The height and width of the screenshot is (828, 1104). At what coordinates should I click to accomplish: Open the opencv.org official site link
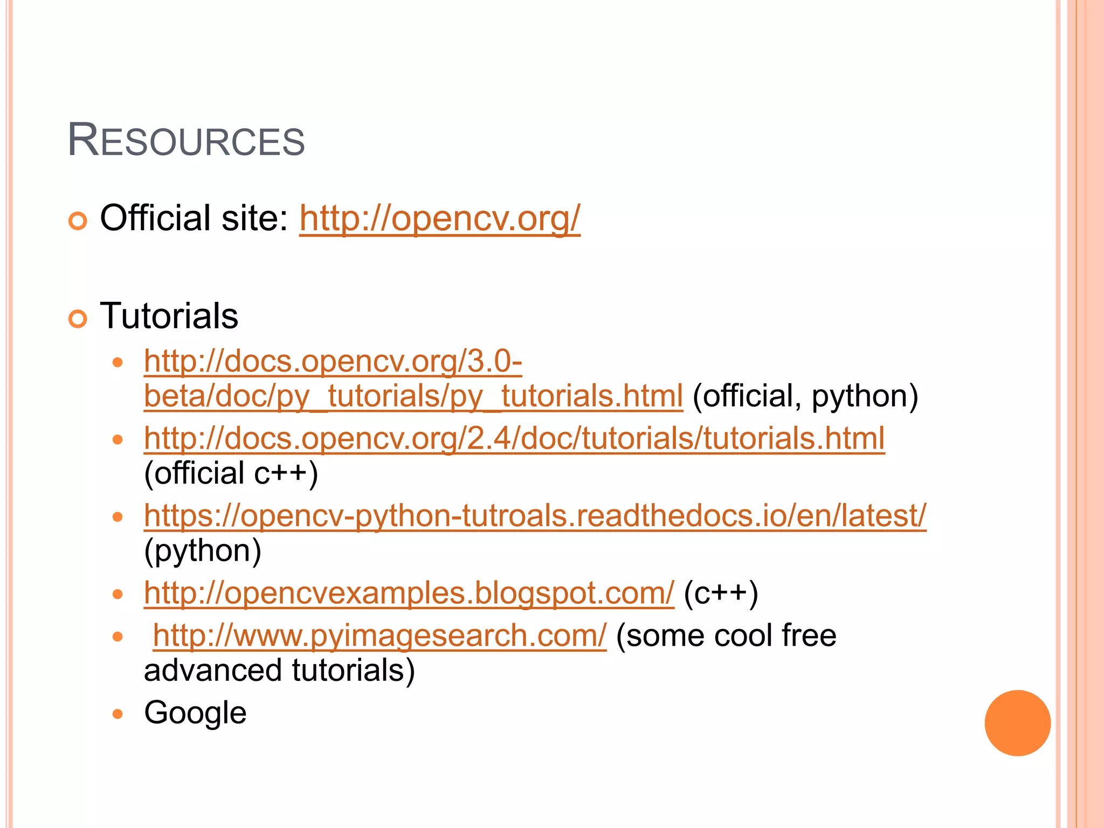pos(439,218)
